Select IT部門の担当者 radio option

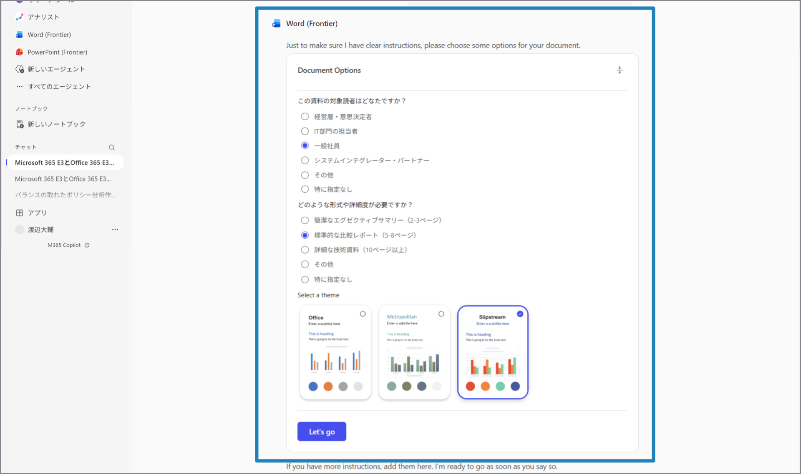pos(305,131)
